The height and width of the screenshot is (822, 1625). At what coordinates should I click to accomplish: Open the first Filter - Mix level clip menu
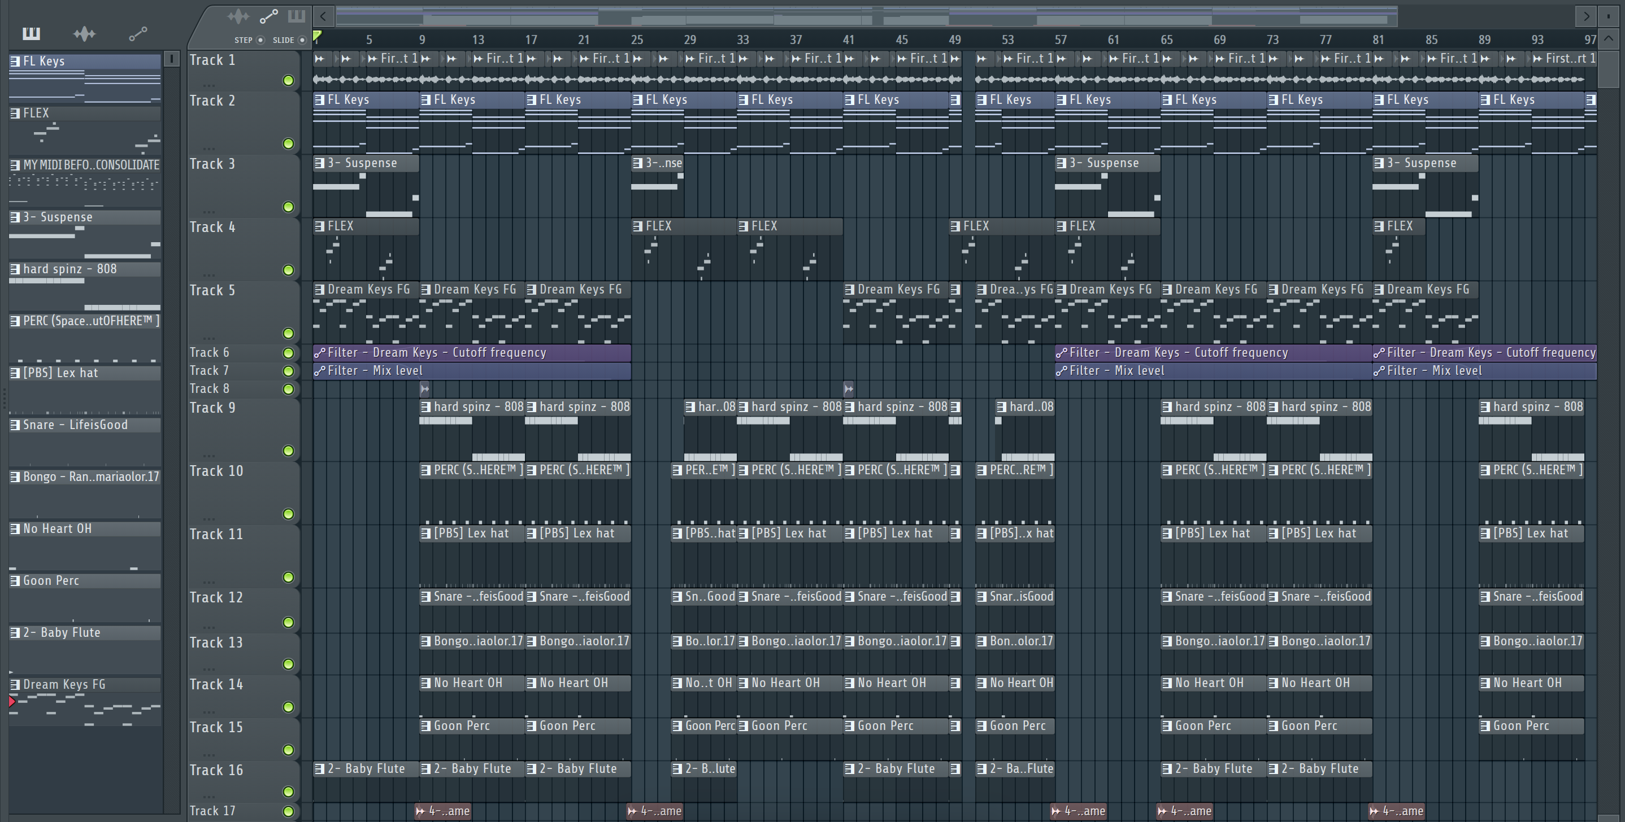(320, 371)
